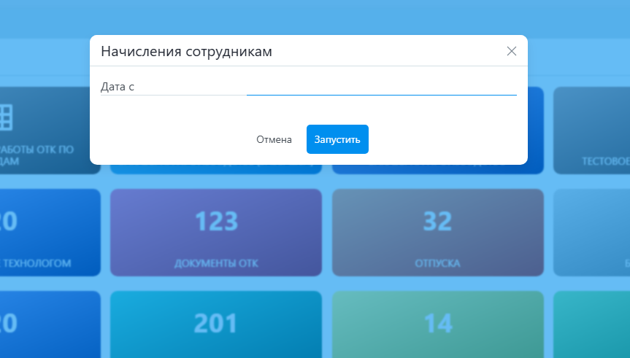Image resolution: width=630 pixels, height=358 pixels.
Task: Select the bottom-left blue tile showing 20
Action: 44,324
